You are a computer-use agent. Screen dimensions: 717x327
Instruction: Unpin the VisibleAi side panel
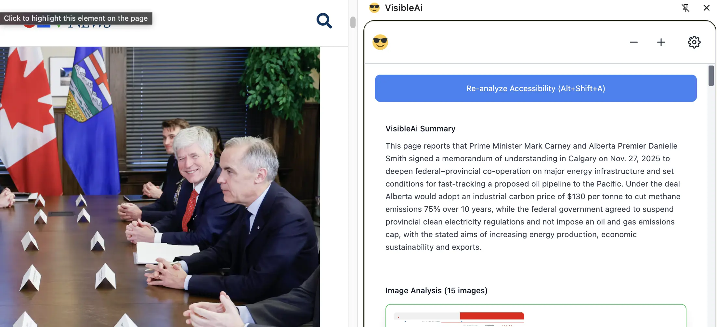coord(685,8)
